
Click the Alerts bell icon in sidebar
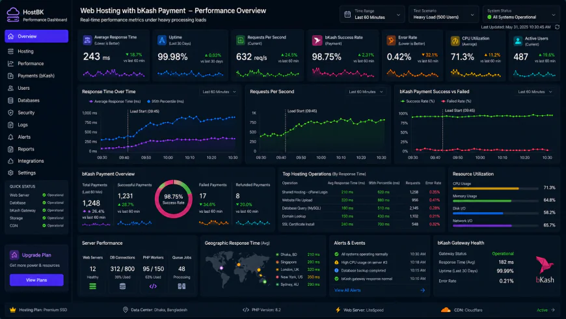coord(11,137)
